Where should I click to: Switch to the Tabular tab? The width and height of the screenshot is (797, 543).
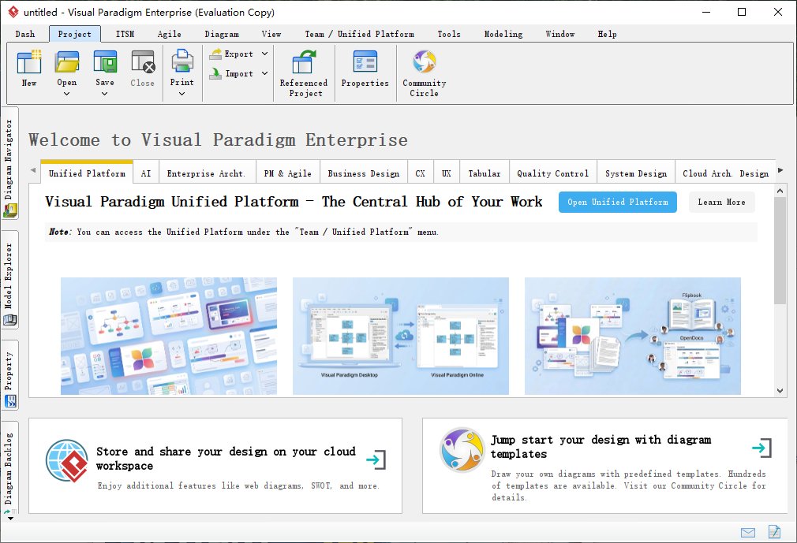[485, 173]
